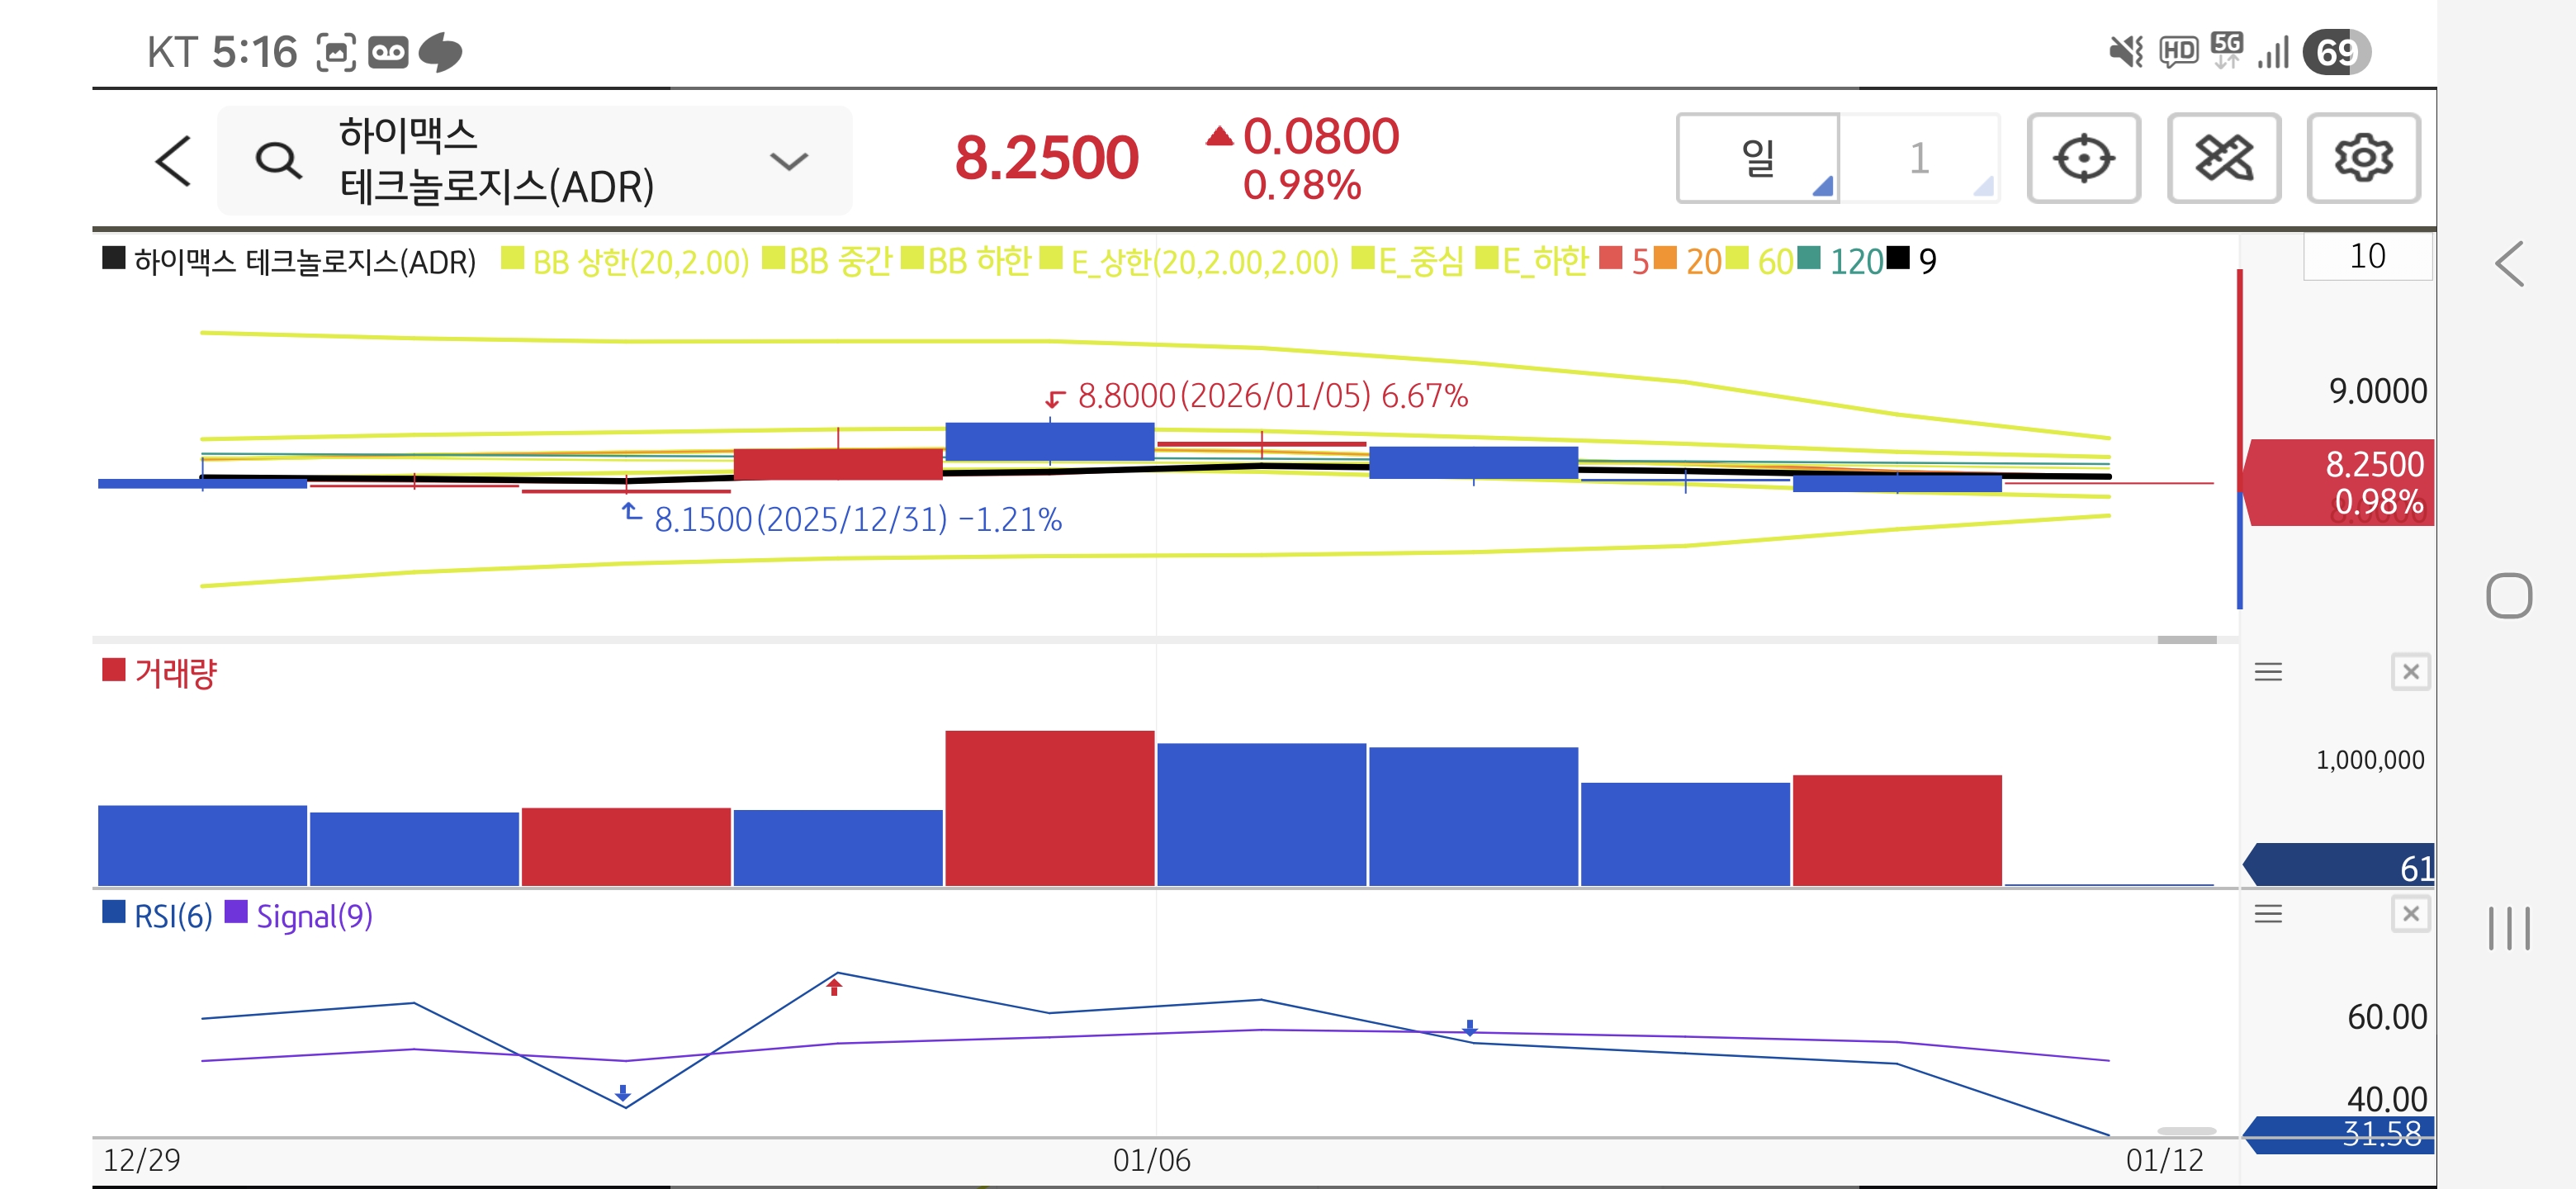Open the RSI panel hamburger menu

pos(2267,913)
